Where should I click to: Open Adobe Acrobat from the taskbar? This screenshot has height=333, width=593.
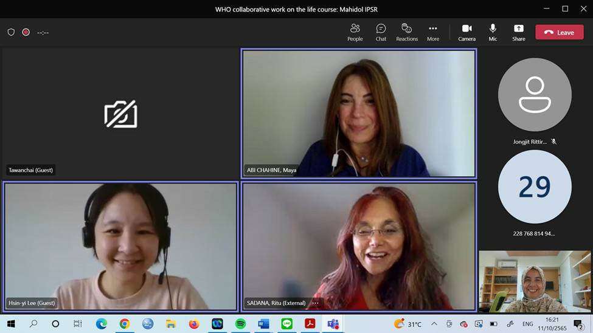pos(310,324)
